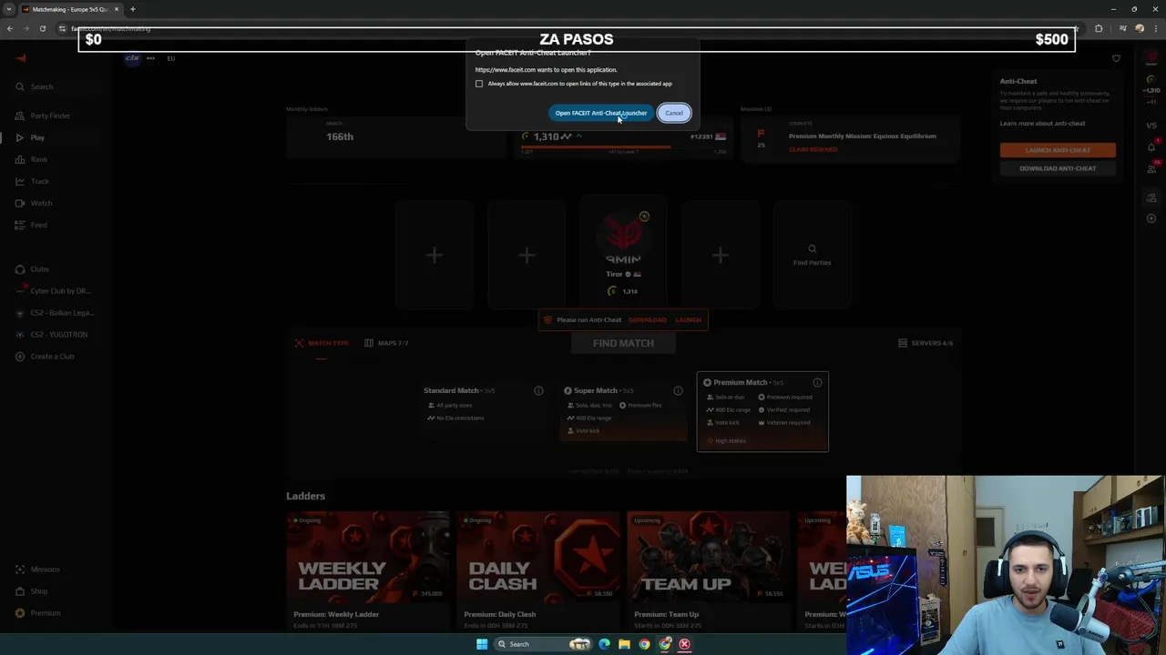Screen dimensions: 1166x655
Task: Open 'Learn more about anti-cheat' link
Action: (x=1042, y=124)
